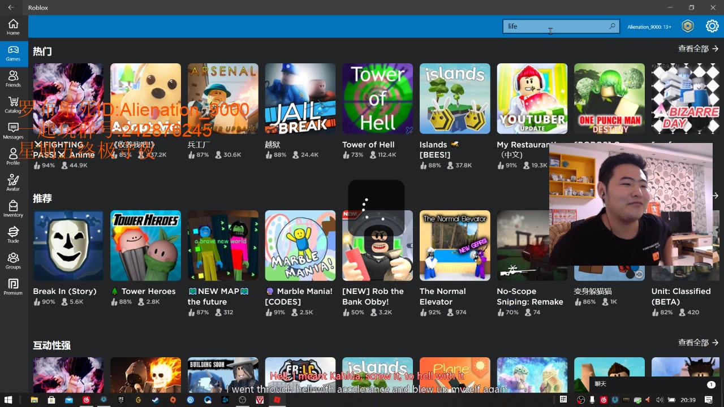The width and height of the screenshot is (724, 407).
Task: Open the Profile sidebar section
Action: click(x=13, y=157)
